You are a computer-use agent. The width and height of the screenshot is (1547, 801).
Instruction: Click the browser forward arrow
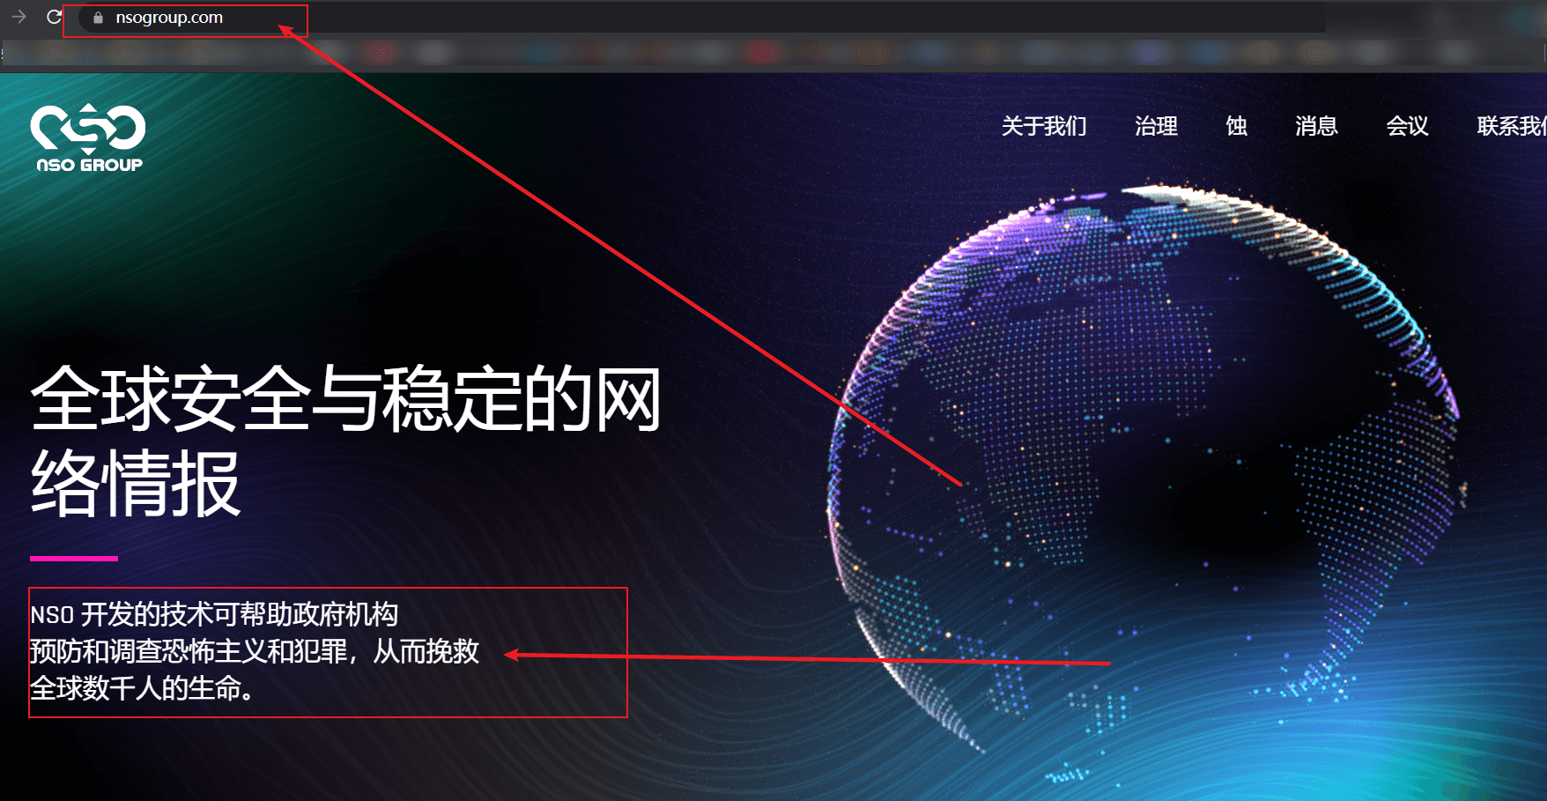click(x=19, y=17)
